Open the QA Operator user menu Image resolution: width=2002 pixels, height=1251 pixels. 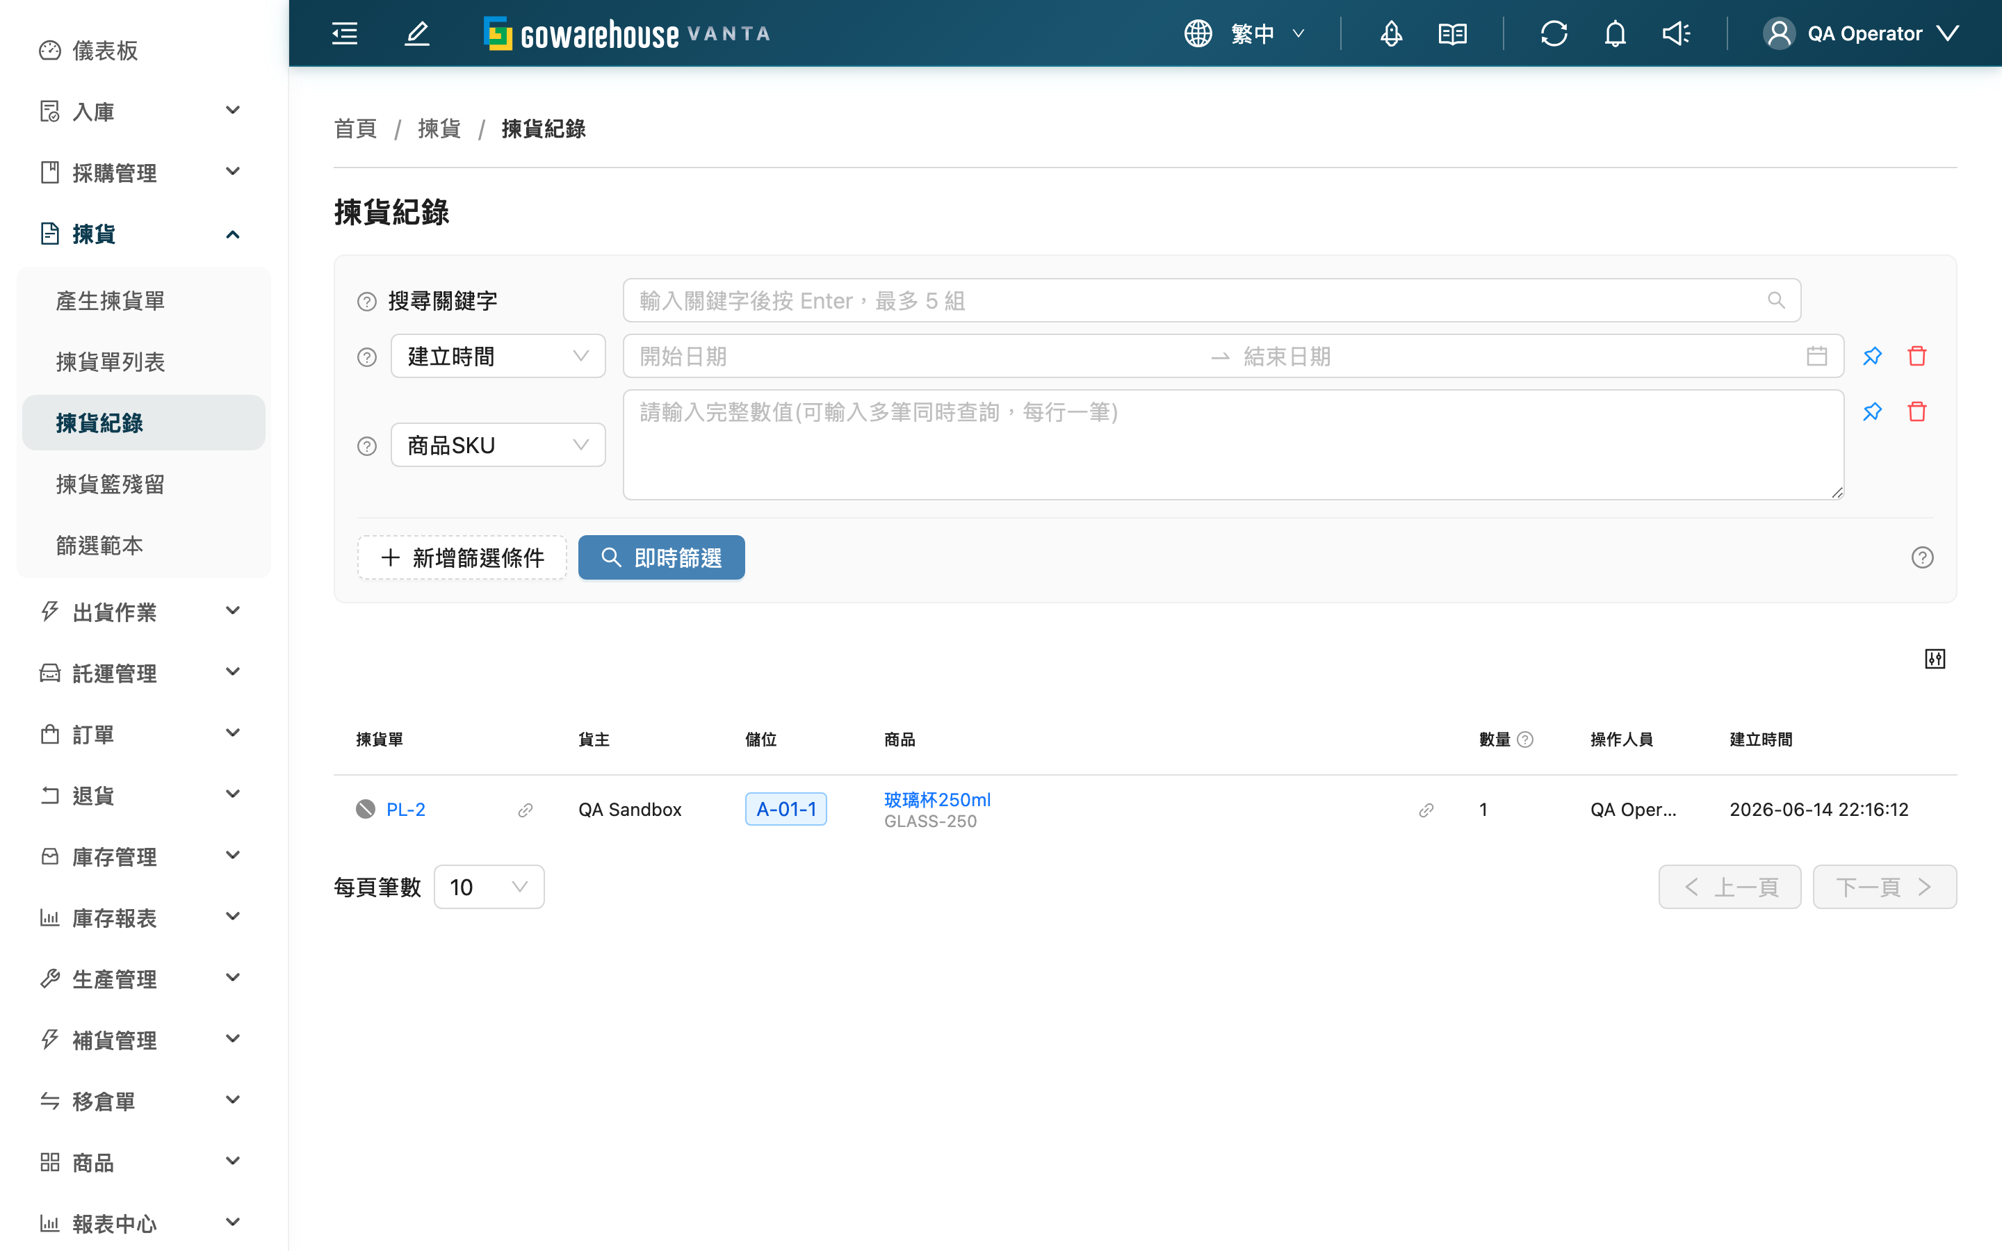pyautogui.click(x=1862, y=34)
